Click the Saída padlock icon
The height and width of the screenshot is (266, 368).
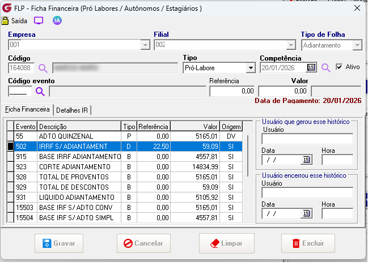point(5,21)
